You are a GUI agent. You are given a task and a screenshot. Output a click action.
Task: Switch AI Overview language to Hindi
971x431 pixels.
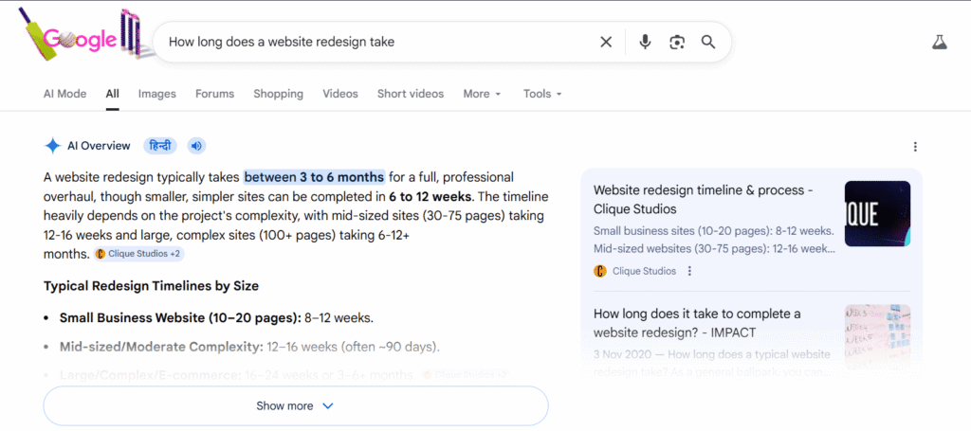click(160, 146)
